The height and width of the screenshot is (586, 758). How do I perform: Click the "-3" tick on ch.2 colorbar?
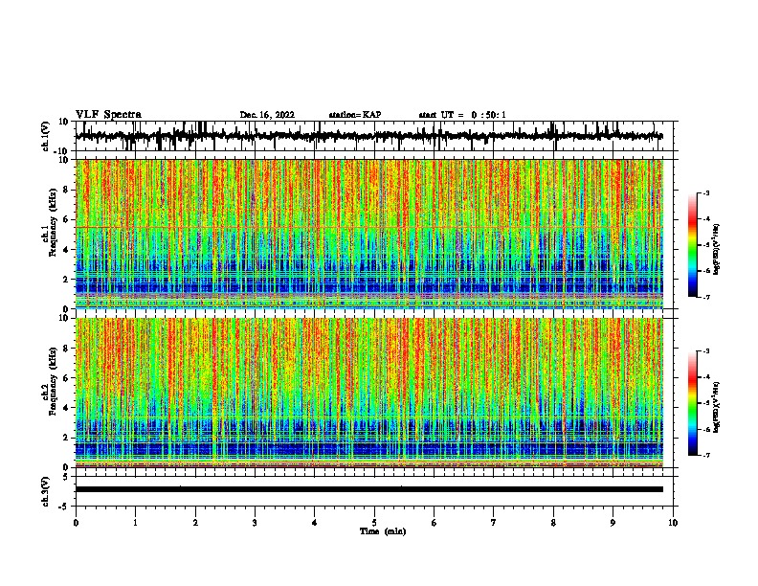click(x=705, y=351)
